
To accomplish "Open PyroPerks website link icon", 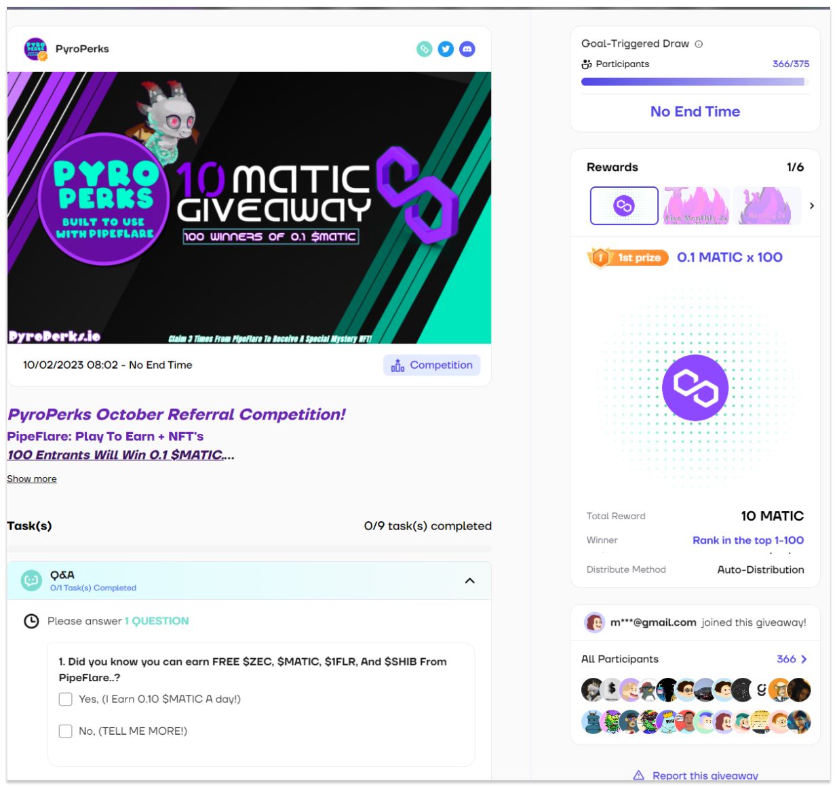I will [424, 49].
